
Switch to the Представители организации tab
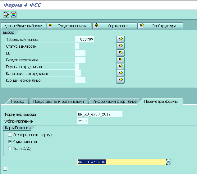pyautogui.click(x=58, y=101)
